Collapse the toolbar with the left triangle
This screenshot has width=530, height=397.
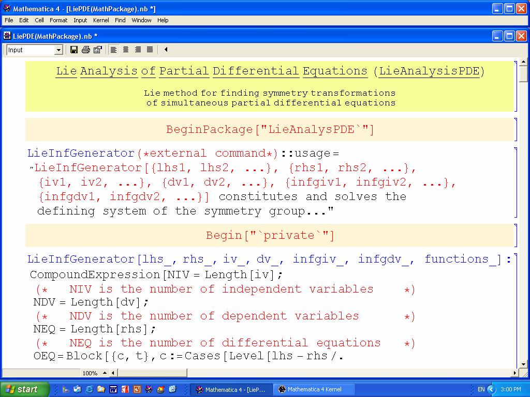click(166, 50)
